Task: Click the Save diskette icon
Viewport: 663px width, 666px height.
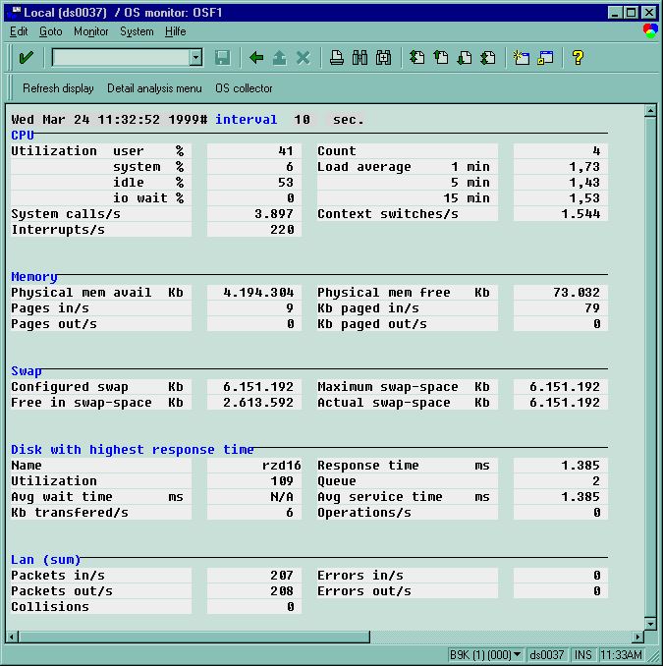Action: (222, 58)
